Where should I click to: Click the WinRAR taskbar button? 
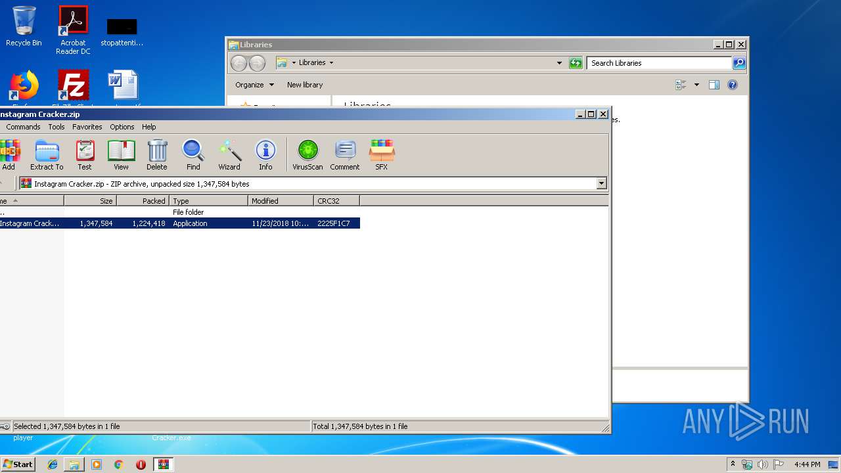(x=163, y=464)
